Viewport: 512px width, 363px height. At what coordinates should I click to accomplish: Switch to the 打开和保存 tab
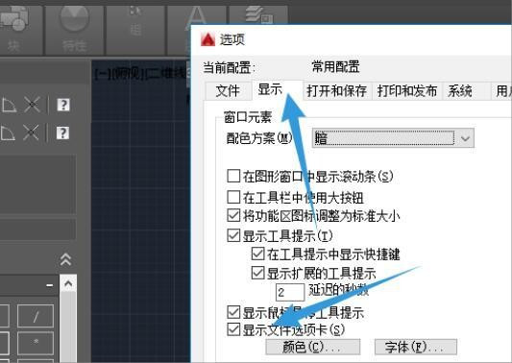(x=337, y=90)
